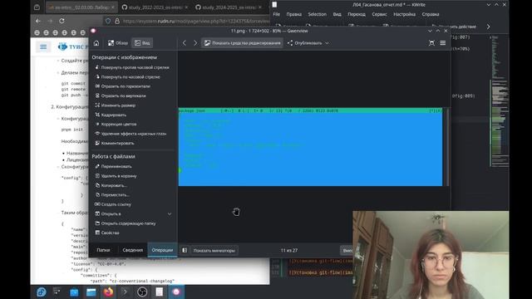Click the displayed 11.png image
The width and height of the screenshot is (532, 299).
(310, 147)
